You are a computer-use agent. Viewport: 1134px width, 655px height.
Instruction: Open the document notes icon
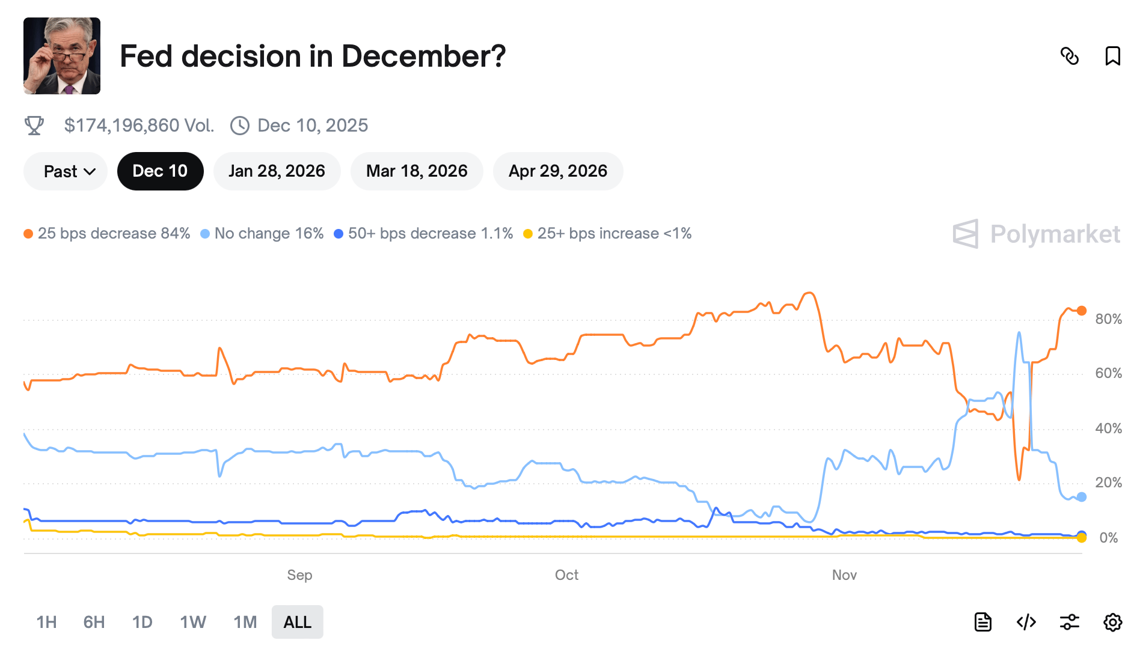[x=982, y=622]
